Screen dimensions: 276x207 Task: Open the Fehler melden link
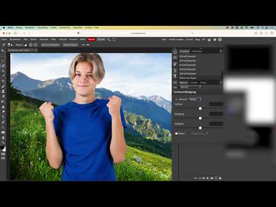click(176, 40)
